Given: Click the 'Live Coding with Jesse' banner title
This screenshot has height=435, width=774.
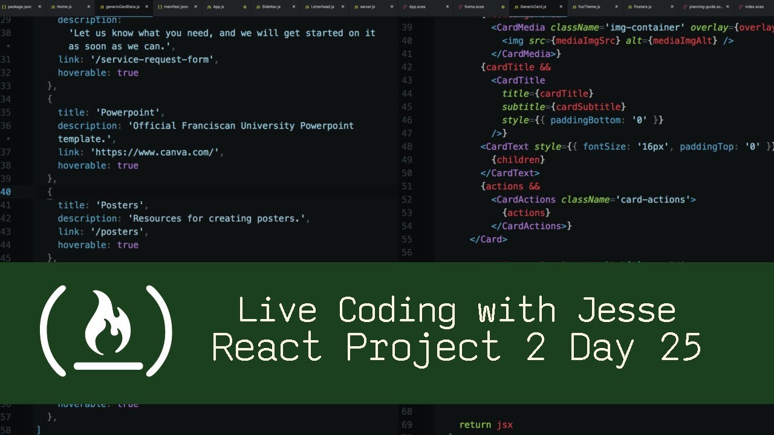Looking at the screenshot, I should [457, 311].
